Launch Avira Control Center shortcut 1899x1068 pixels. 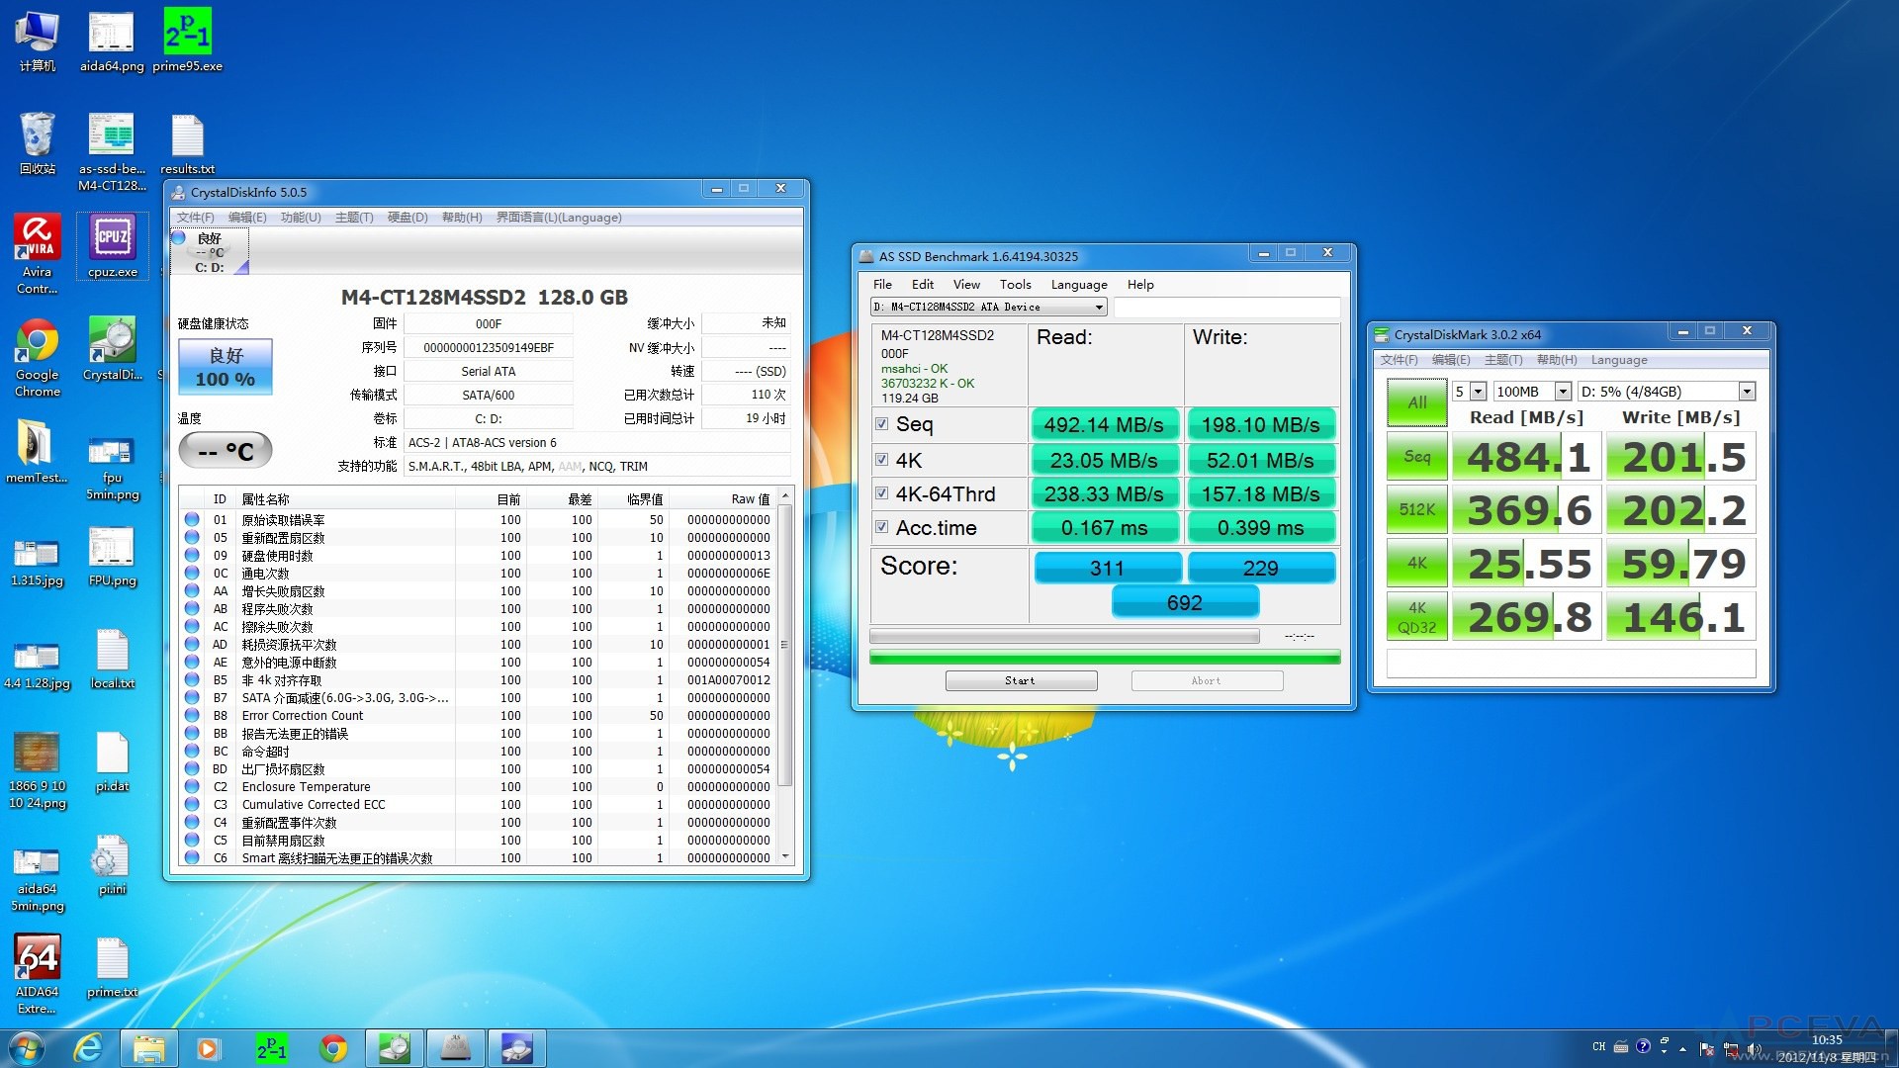tap(38, 255)
